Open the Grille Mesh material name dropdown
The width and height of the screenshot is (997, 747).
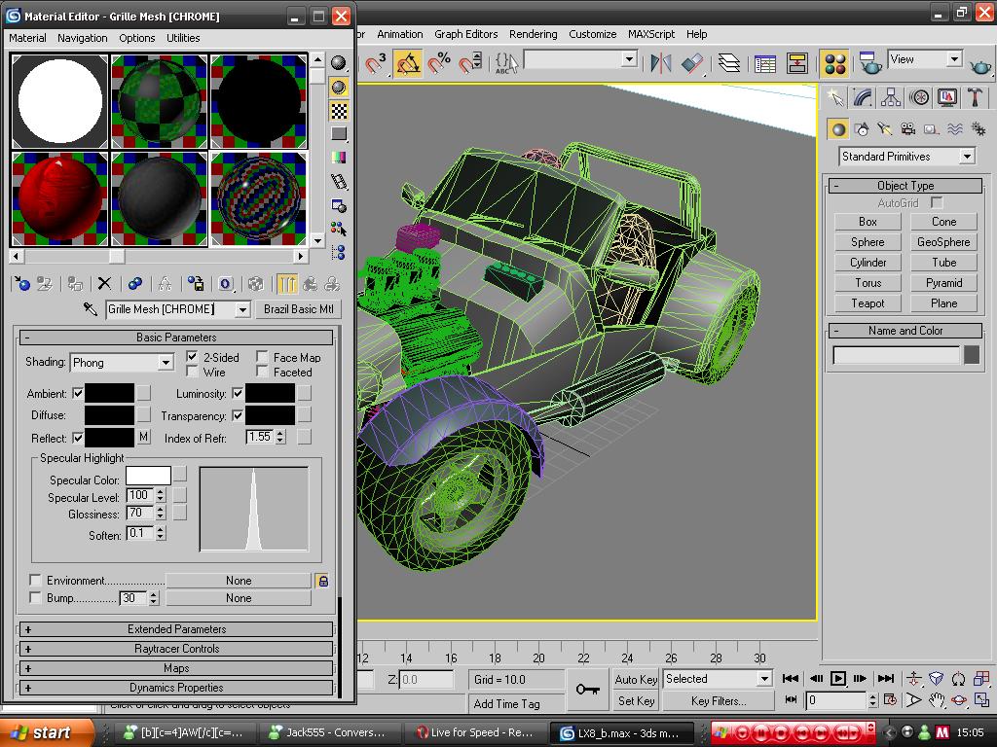[242, 309]
